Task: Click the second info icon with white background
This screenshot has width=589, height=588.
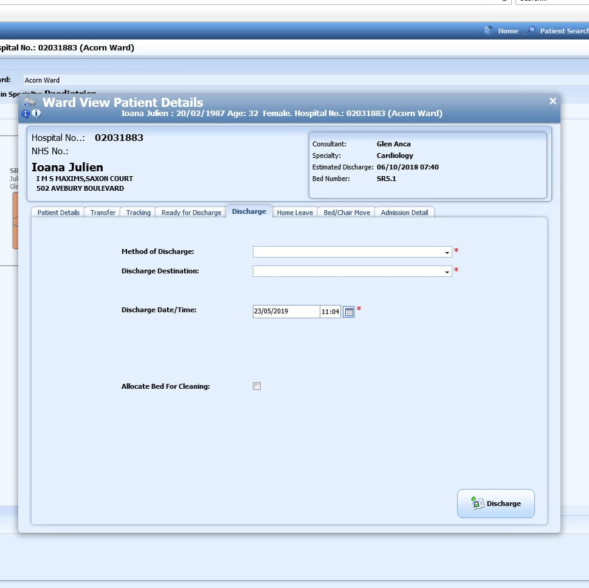Action: (x=36, y=113)
